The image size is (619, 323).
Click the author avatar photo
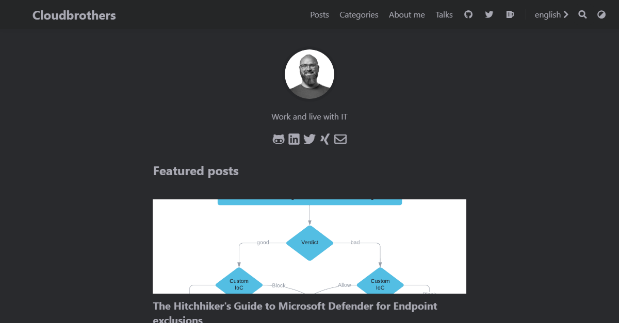point(309,74)
